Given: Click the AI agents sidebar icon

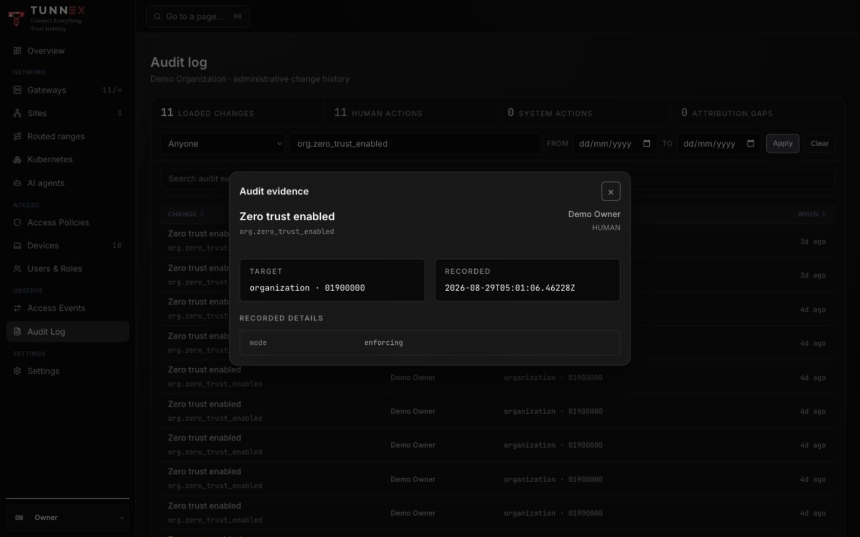Looking at the screenshot, I should pyautogui.click(x=17, y=183).
